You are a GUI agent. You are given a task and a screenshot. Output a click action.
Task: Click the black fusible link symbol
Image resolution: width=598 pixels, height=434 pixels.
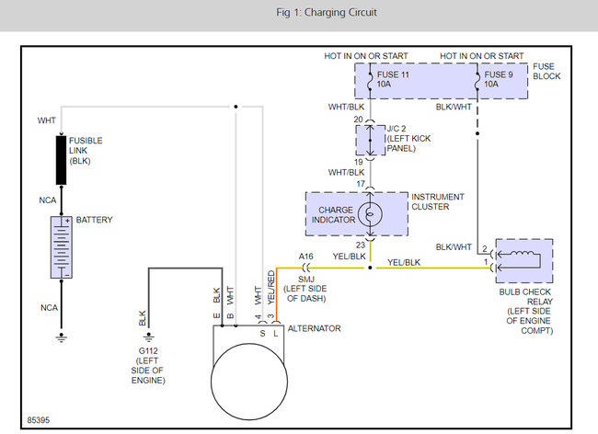[61, 160]
